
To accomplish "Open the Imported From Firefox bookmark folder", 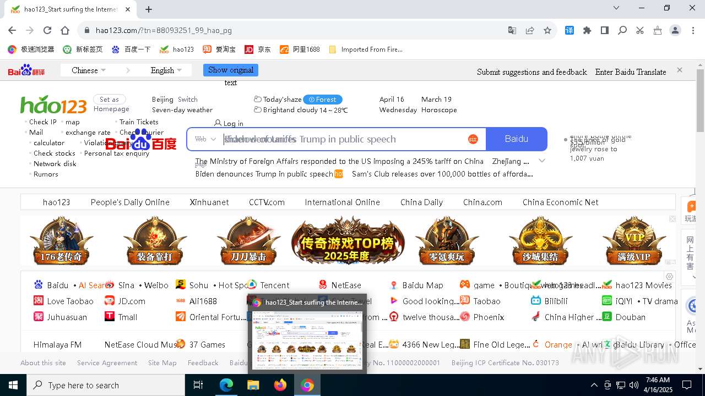I will coord(366,49).
